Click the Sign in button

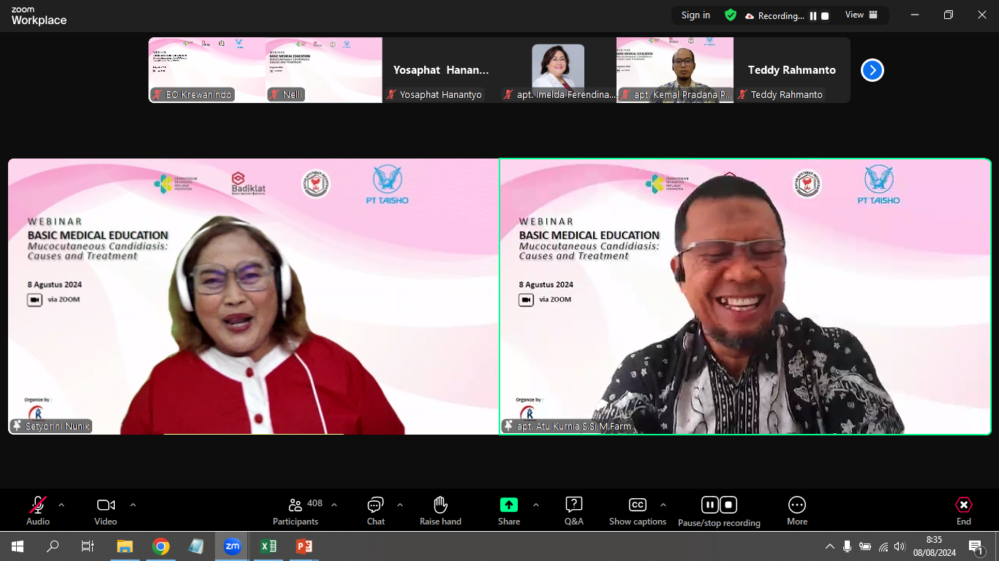(695, 15)
